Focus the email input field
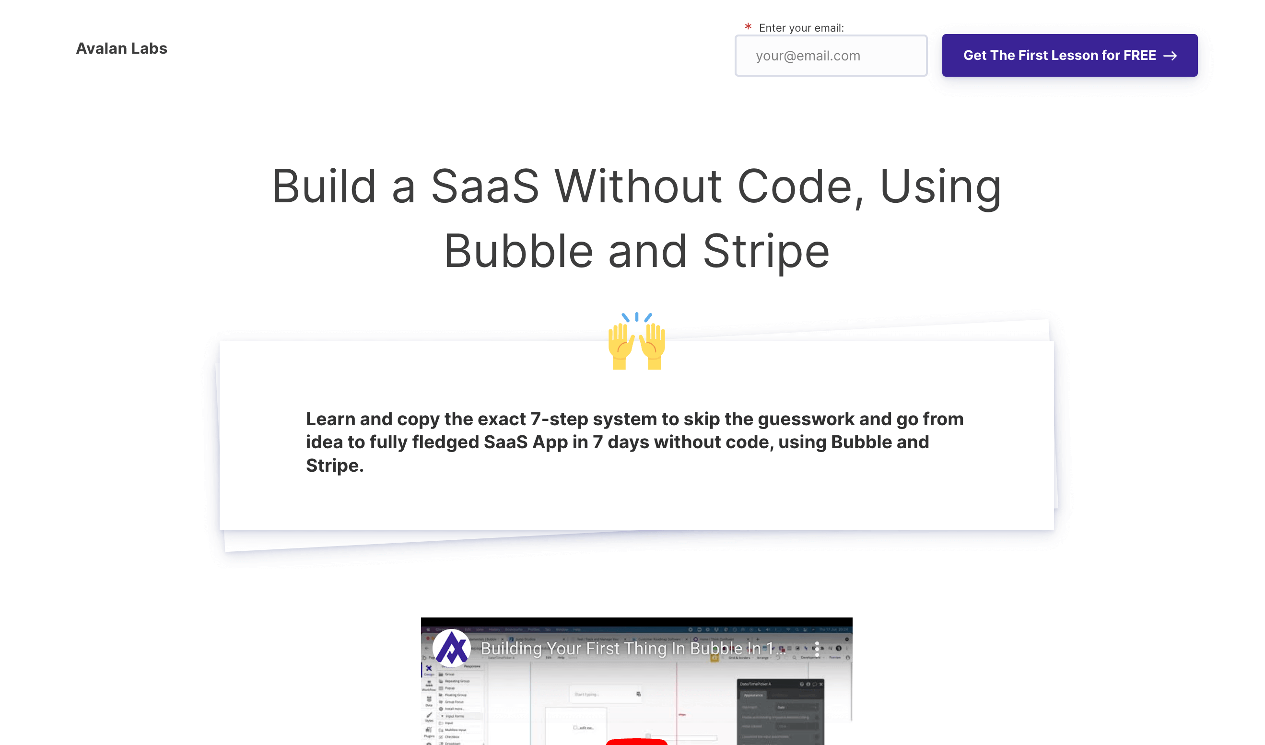This screenshot has width=1265, height=745. (831, 56)
